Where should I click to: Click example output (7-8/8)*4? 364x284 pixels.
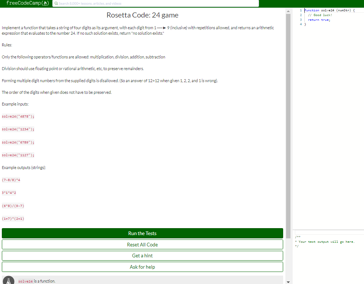[x=11, y=180]
